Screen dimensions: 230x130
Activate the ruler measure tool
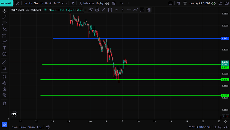pyautogui.click(x=4, y=62)
